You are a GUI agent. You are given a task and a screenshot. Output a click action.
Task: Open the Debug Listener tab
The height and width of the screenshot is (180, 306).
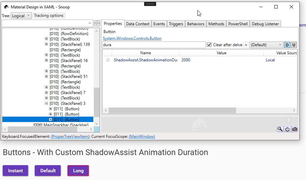265,24
